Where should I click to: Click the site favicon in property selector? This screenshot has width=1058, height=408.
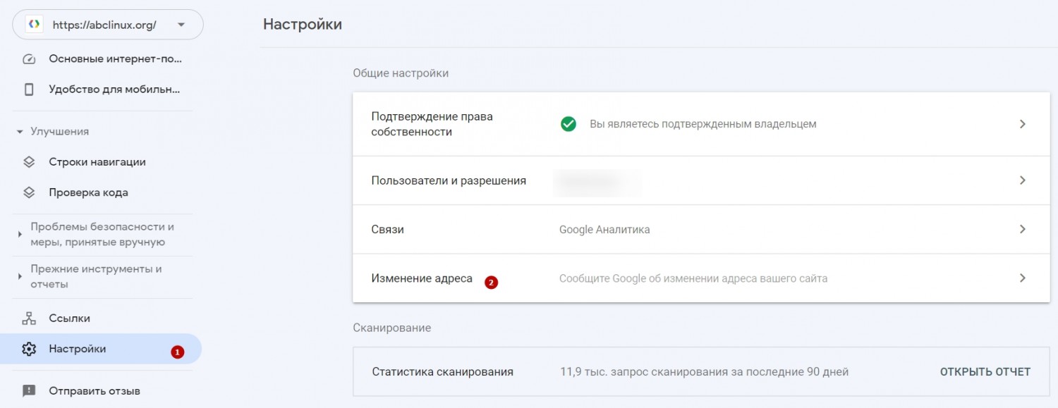click(x=33, y=25)
